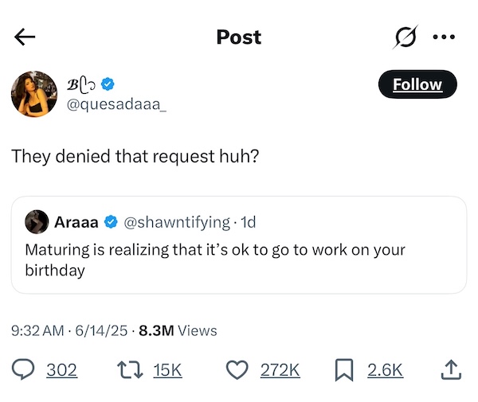Tap the back arrow icon

[25, 37]
